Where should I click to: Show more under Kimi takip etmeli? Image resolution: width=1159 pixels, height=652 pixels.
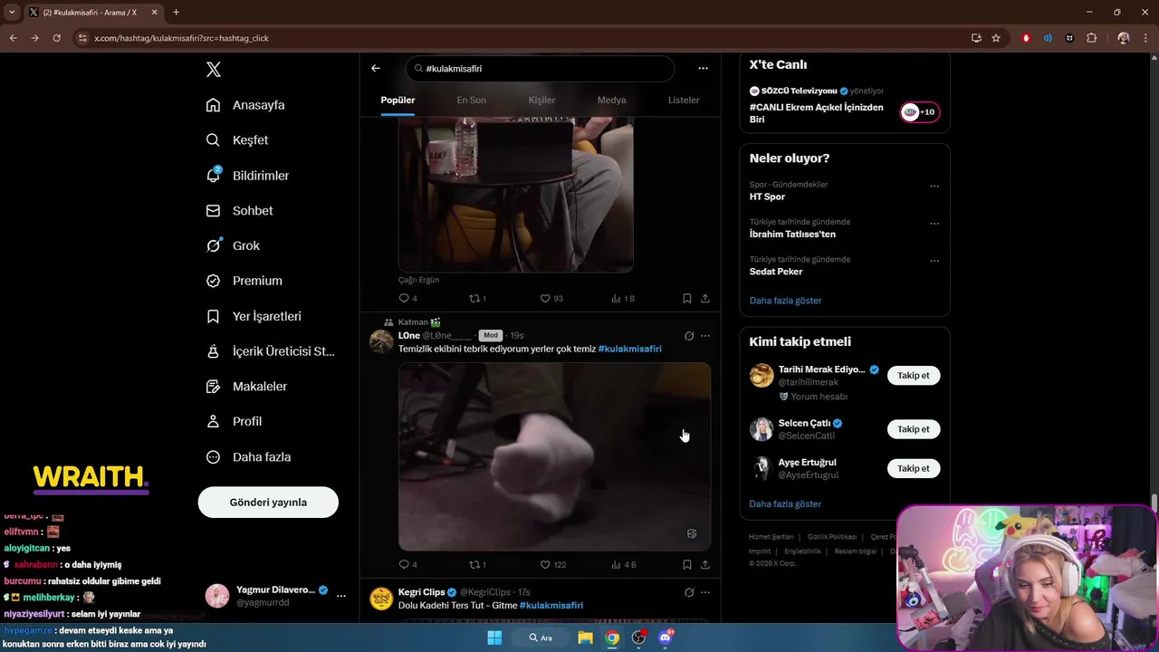(x=785, y=503)
